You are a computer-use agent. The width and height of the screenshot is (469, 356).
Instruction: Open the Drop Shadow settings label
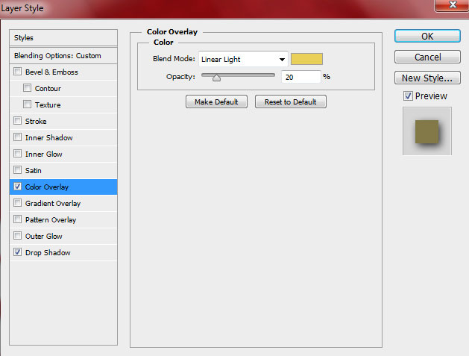coord(48,253)
